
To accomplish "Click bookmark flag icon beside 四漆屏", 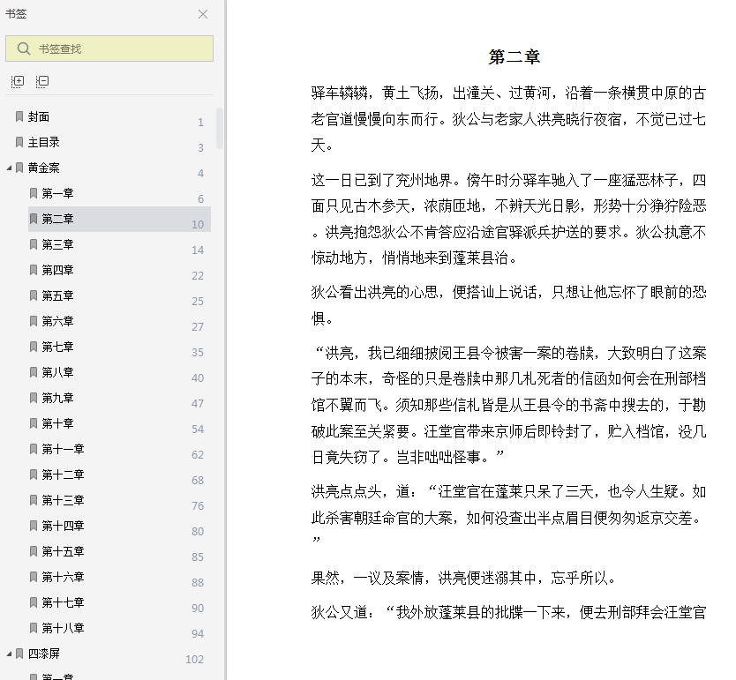I will point(19,654).
